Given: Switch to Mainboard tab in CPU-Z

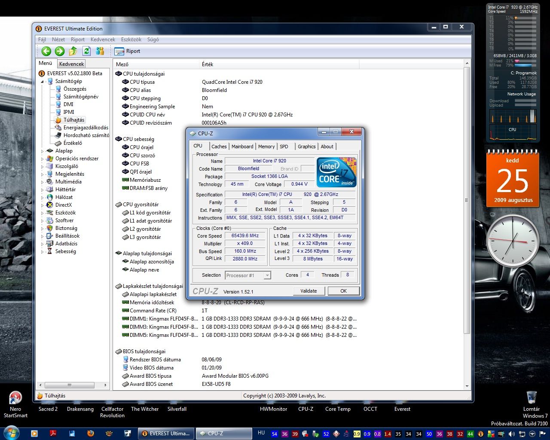Looking at the screenshot, I should (x=242, y=147).
